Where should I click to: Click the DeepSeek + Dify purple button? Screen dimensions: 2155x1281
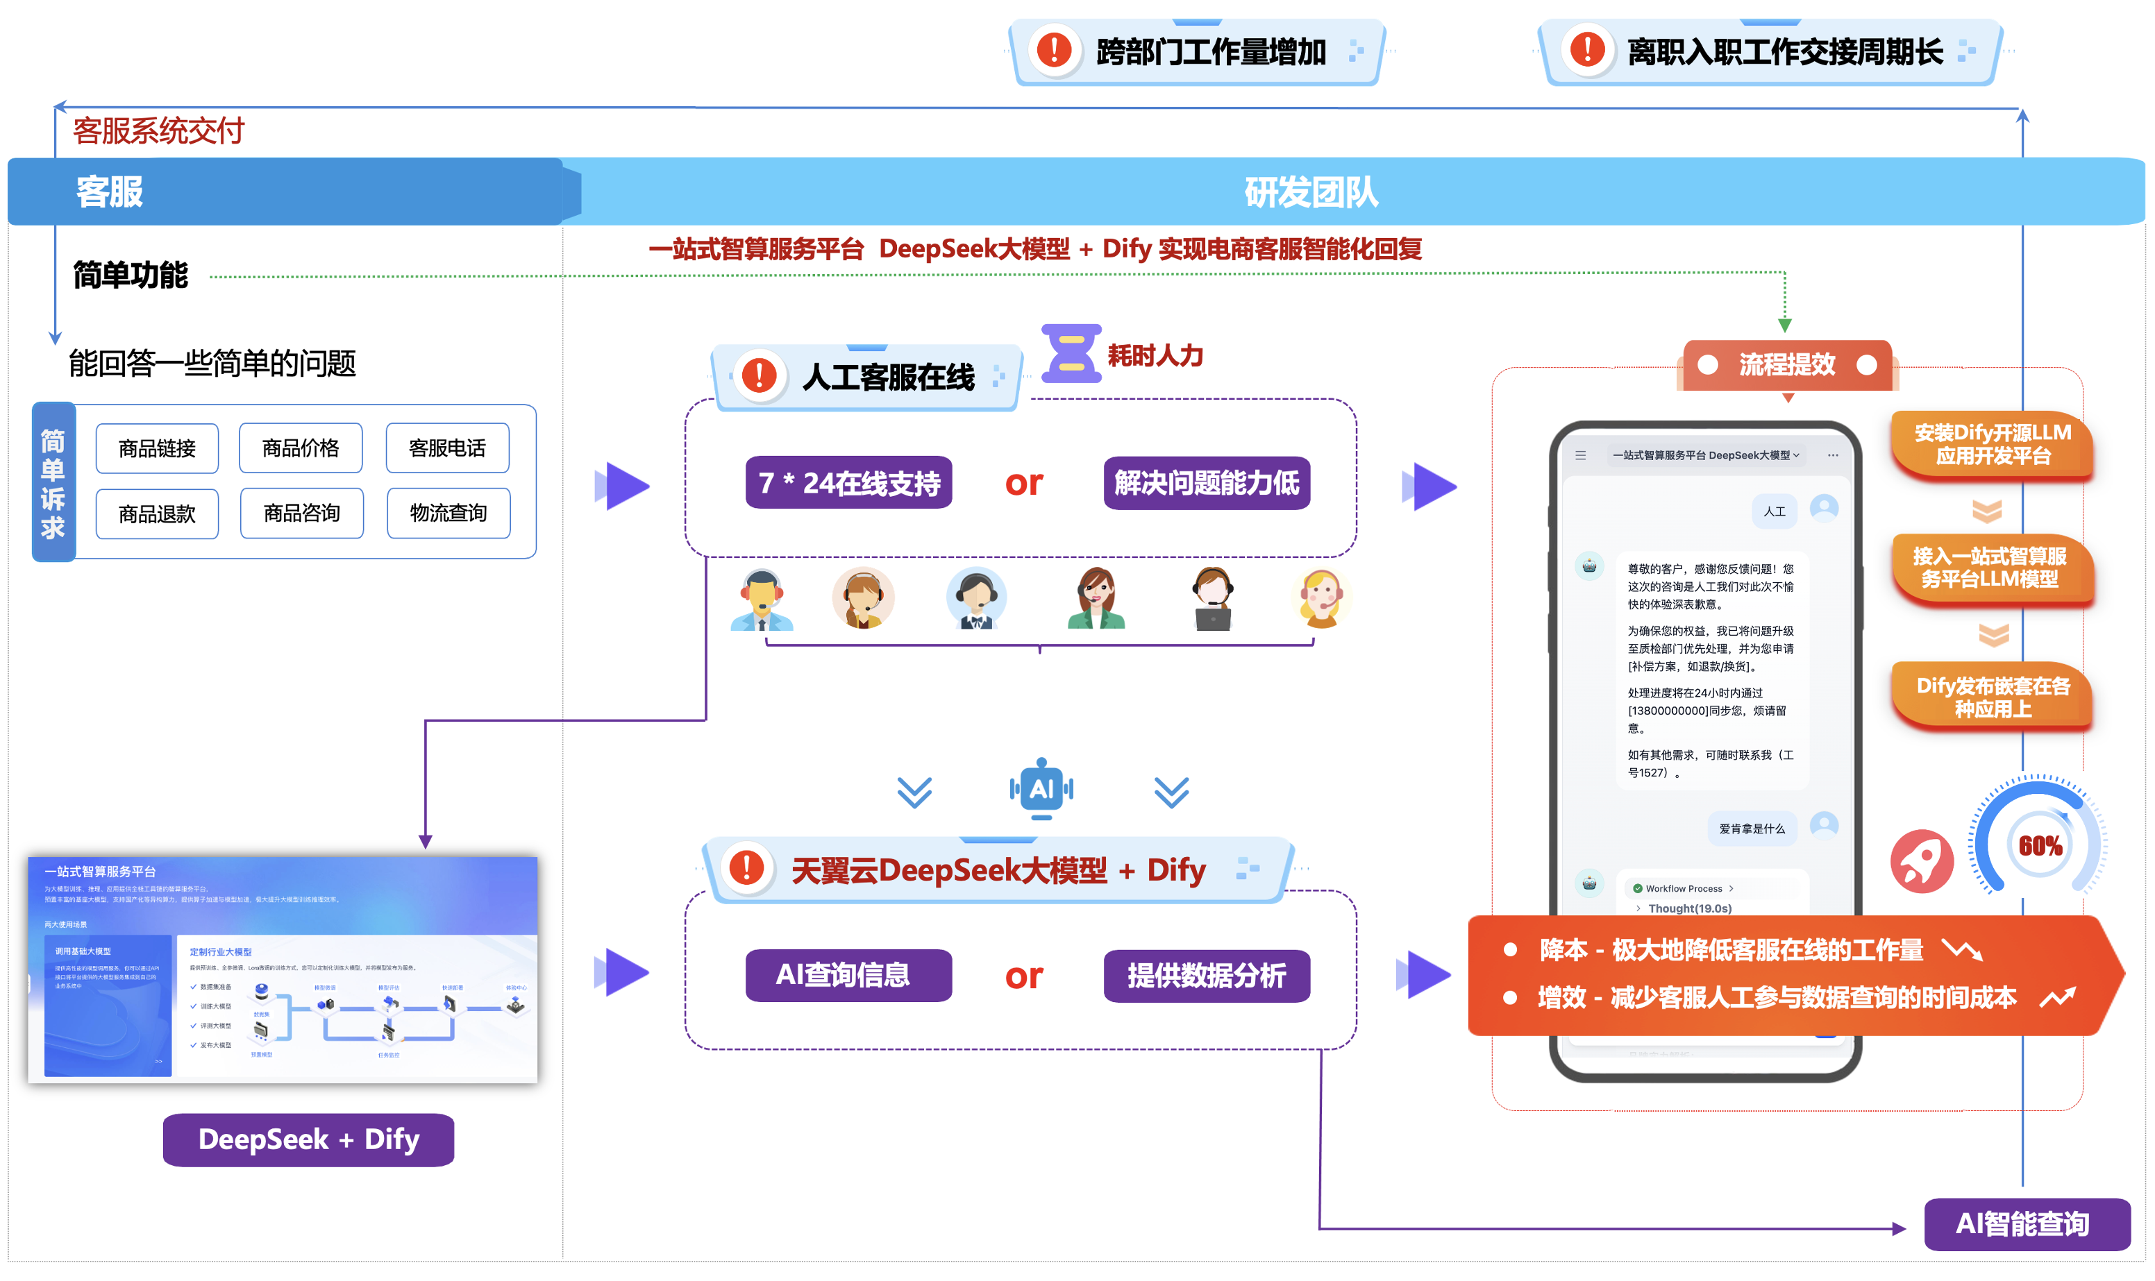tap(308, 1139)
